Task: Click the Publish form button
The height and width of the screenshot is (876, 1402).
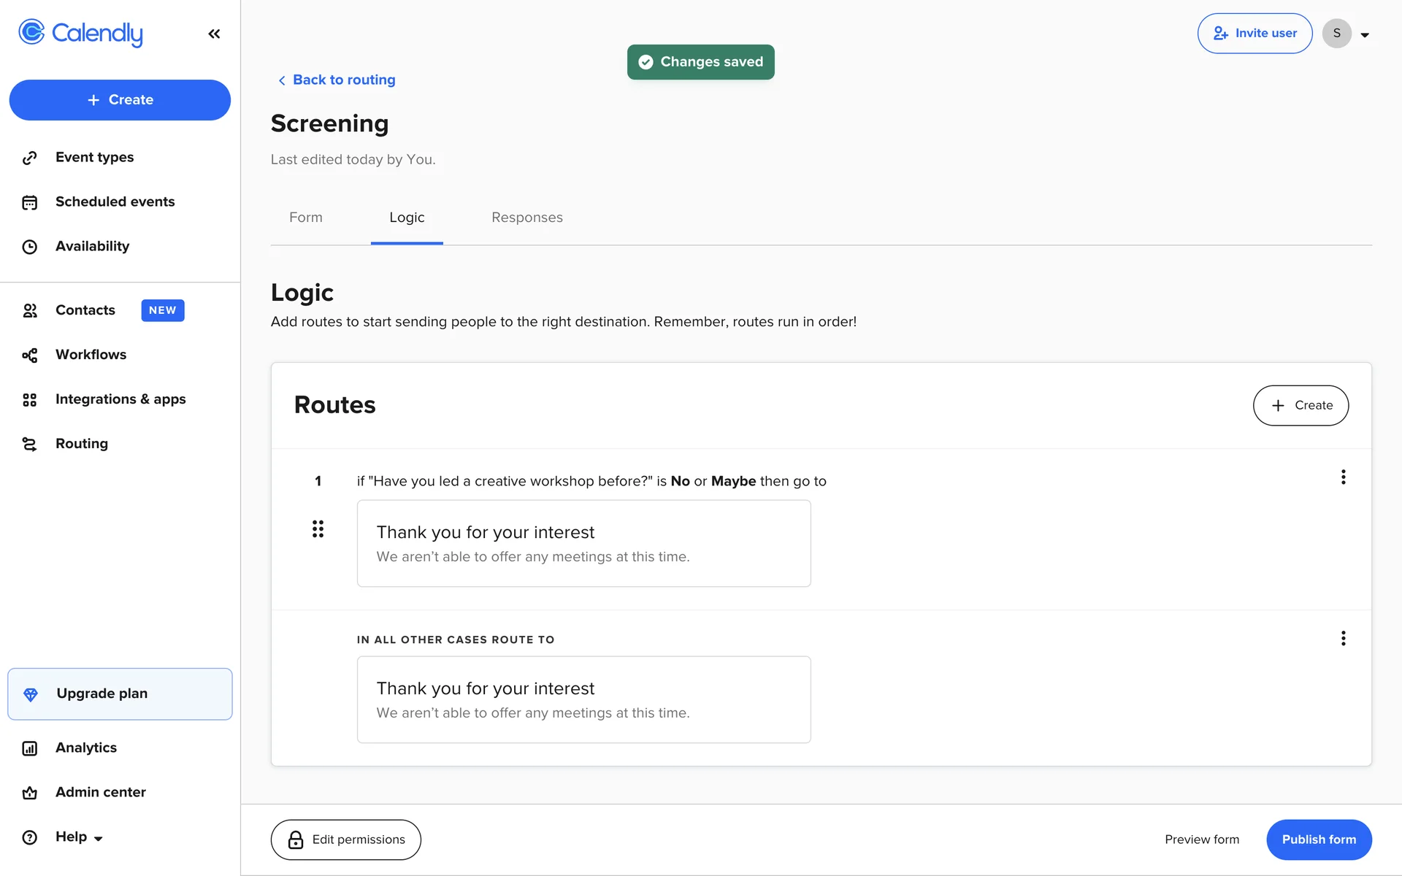Action: tap(1318, 839)
